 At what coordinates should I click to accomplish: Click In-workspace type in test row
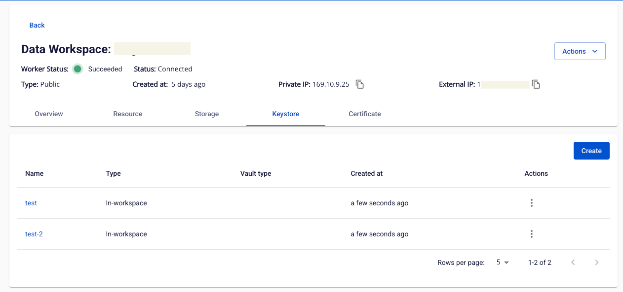[126, 203]
